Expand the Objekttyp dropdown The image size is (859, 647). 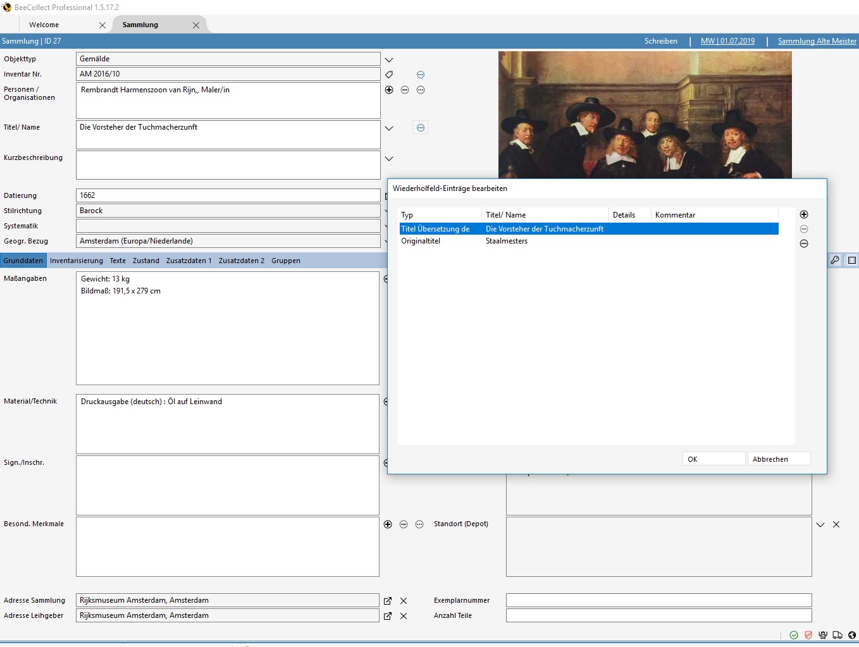coord(389,59)
